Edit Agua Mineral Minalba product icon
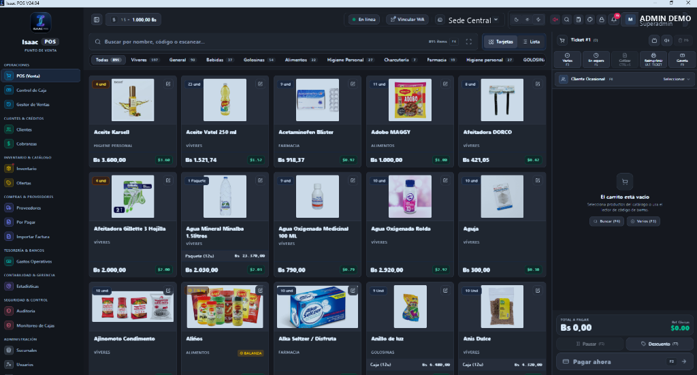Image resolution: width=697 pixels, height=375 pixels. tap(260, 180)
